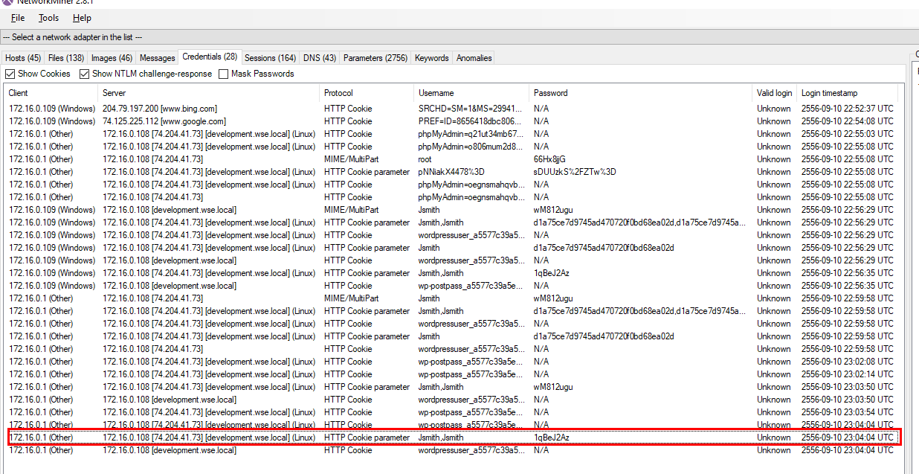Switch to the Sessions (164) tab
This screenshot has width=919, height=474.
click(x=270, y=58)
